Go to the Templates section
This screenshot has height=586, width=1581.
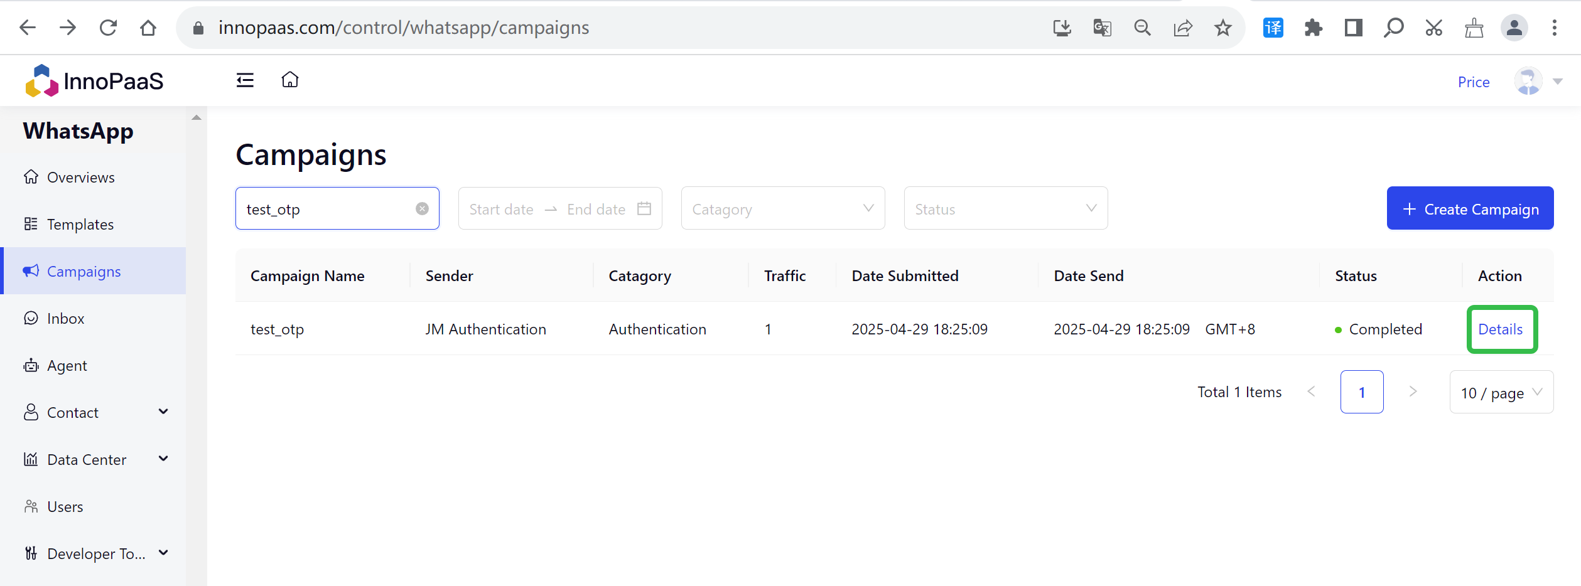click(80, 225)
